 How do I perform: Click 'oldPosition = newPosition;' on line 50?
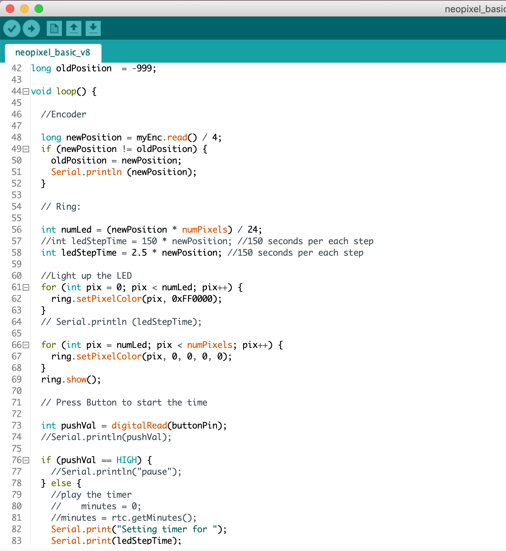click(116, 161)
